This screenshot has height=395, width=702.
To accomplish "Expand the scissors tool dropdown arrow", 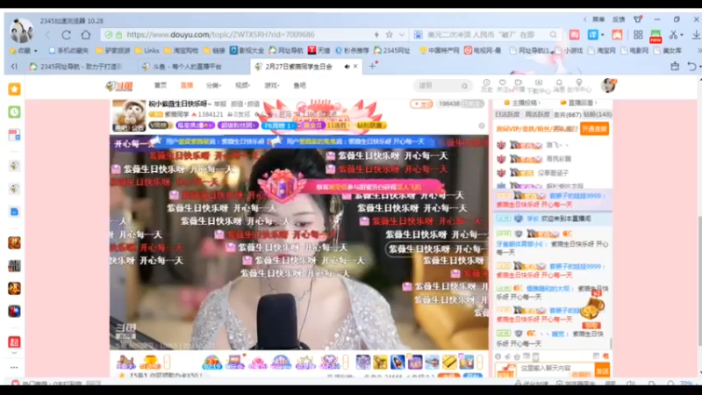I will point(682,35).
